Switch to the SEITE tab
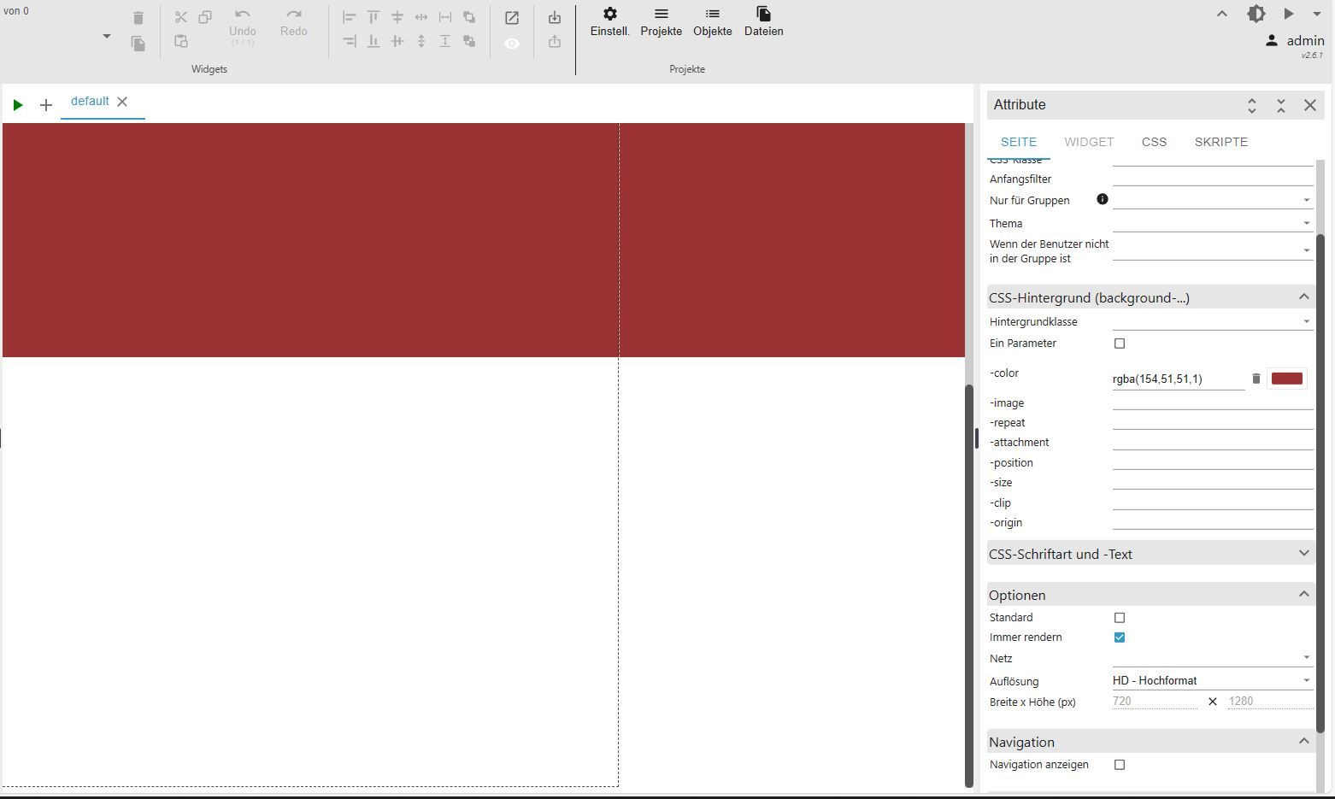The width and height of the screenshot is (1335, 799). 1018,142
